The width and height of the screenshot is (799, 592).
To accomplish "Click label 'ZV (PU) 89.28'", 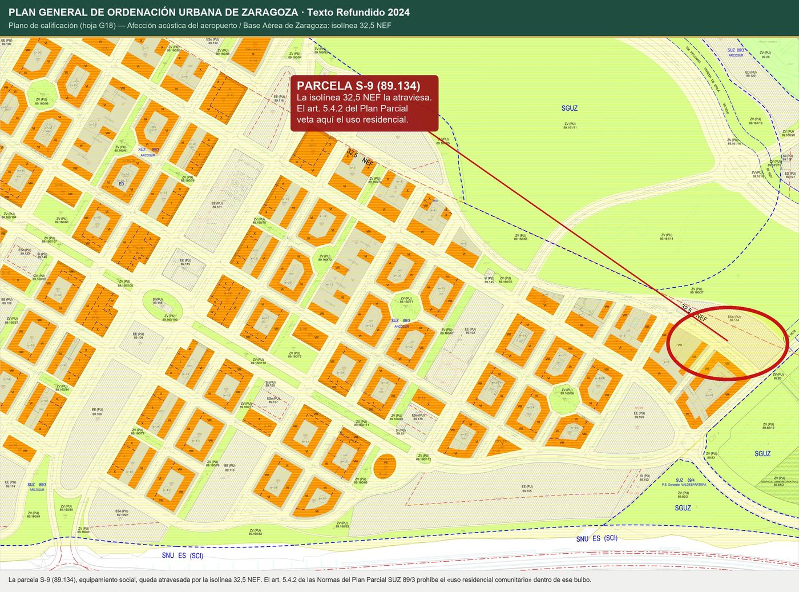I will (765, 55).
